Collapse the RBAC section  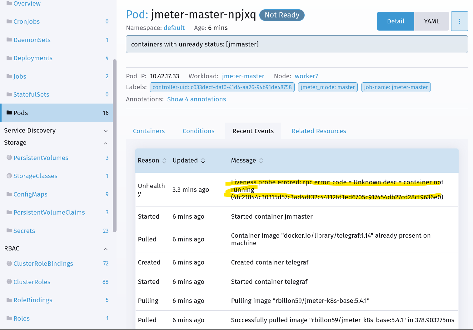[x=106, y=249]
